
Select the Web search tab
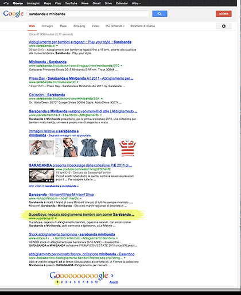point(32,26)
